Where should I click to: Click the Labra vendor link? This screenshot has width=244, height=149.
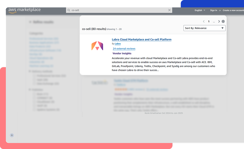[118, 44]
